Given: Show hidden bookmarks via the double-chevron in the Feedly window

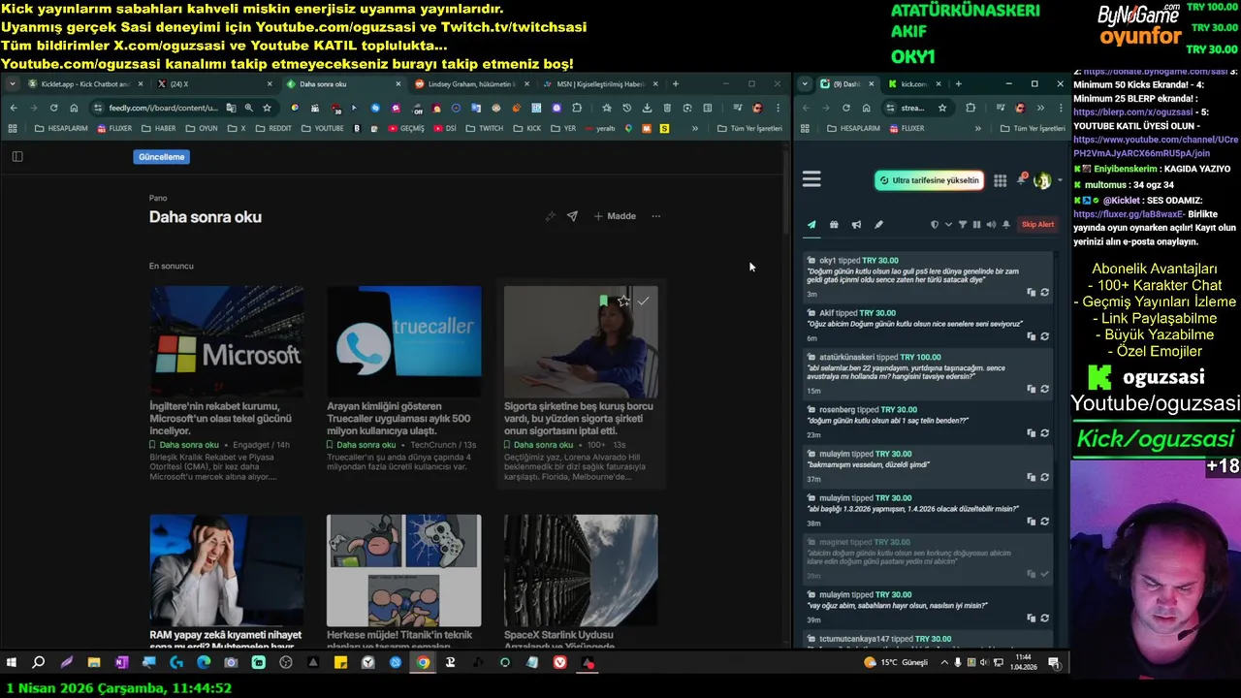Looking at the screenshot, I should point(694,128).
